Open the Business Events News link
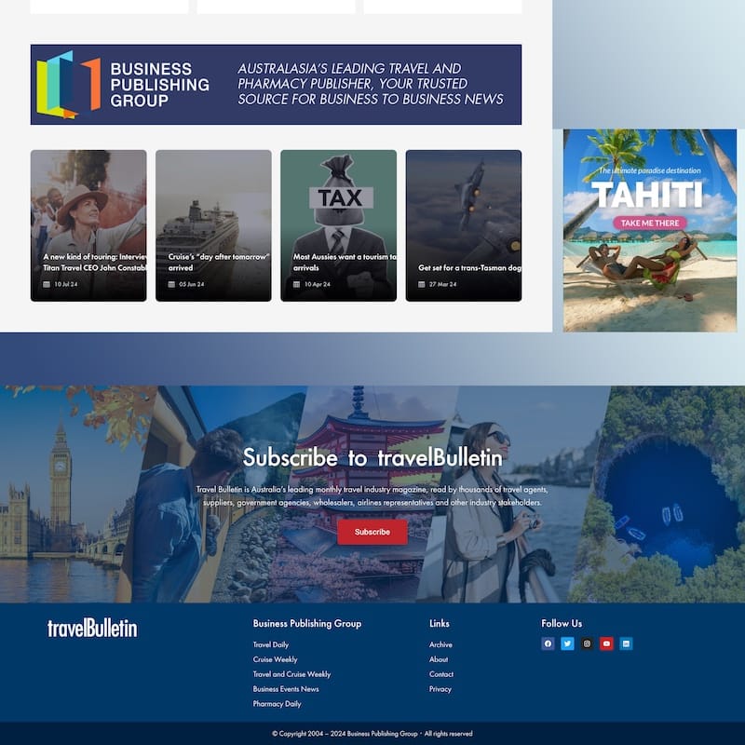Screen dimensions: 745x745 pyautogui.click(x=286, y=688)
